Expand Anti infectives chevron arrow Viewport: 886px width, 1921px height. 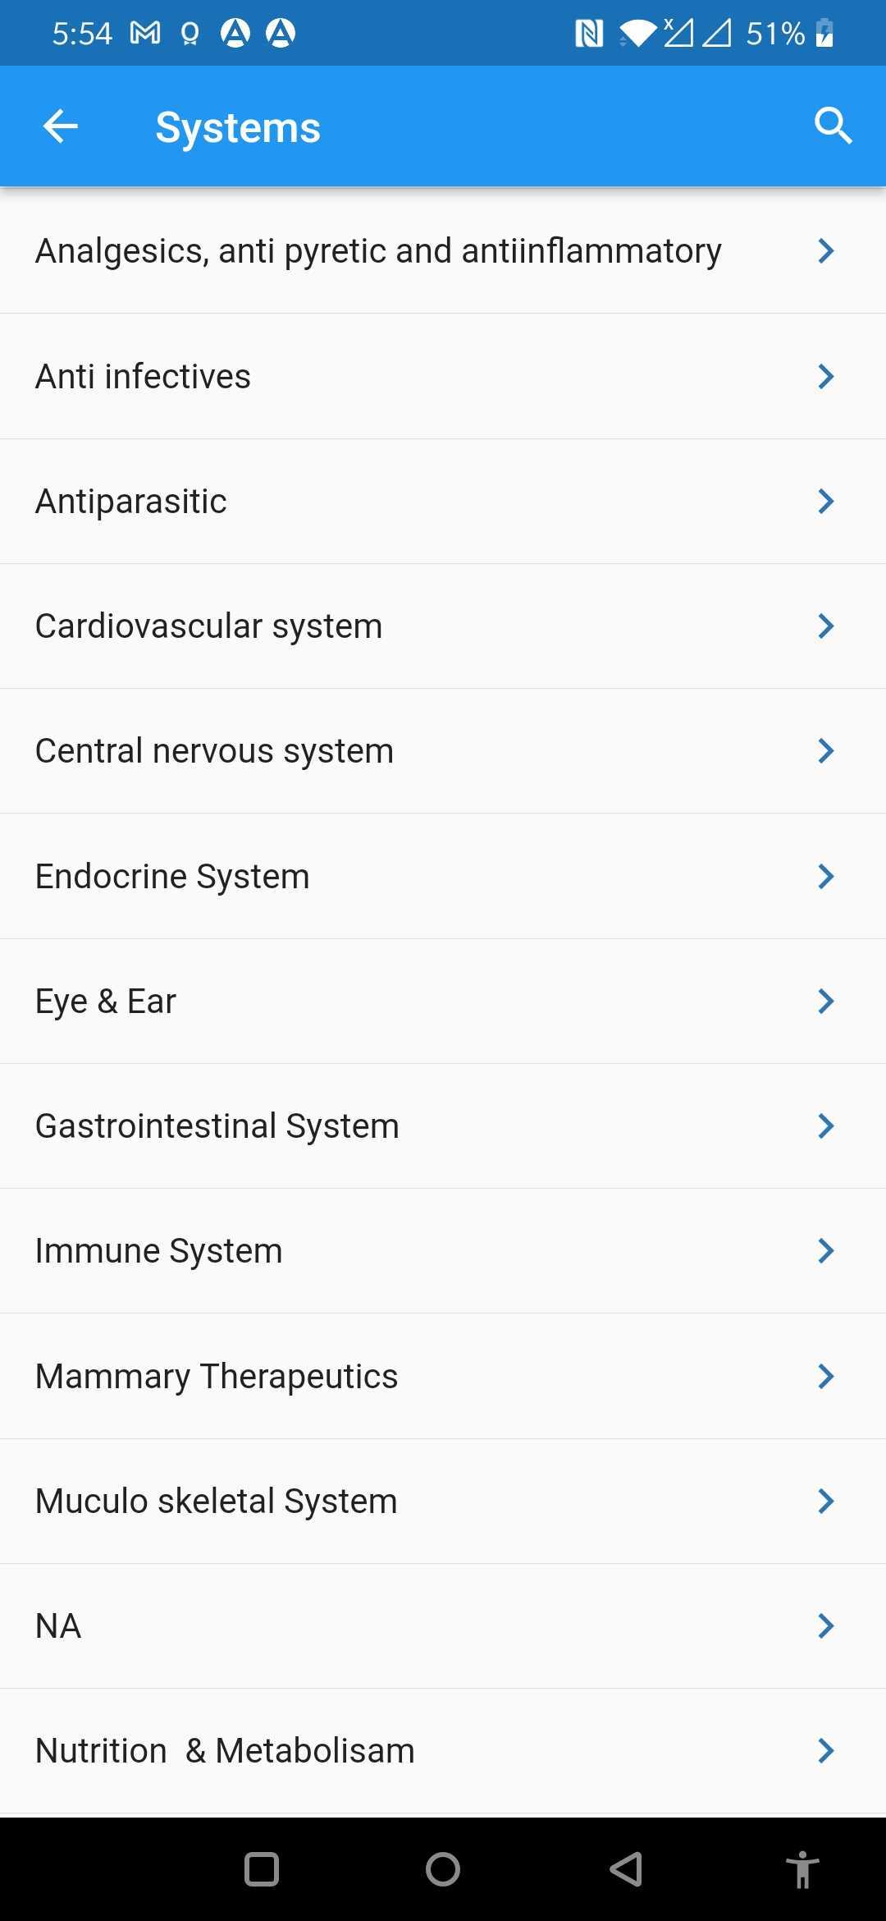click(x=825, y=376)
